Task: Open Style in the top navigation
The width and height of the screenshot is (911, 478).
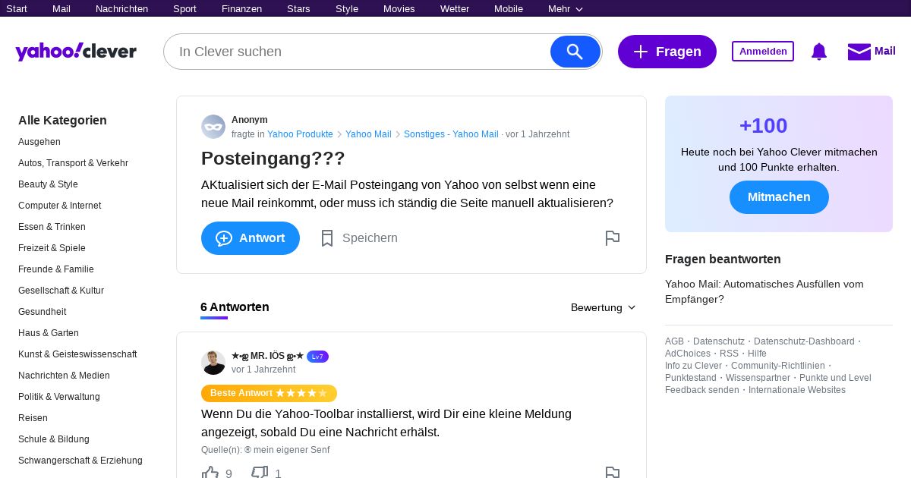Action: [x=347, y=9]
